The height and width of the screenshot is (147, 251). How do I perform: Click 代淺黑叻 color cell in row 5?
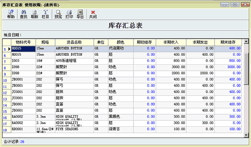[x=121, y=49]
